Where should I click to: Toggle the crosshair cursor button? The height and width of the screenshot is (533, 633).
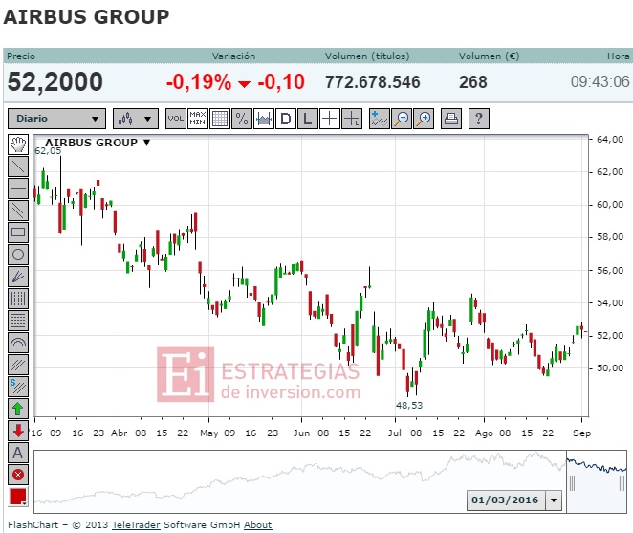pyautogui.click(x=330, y=119)
